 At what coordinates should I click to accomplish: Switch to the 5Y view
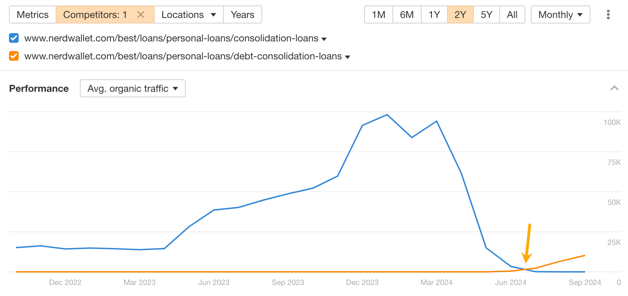click(486, 14)
